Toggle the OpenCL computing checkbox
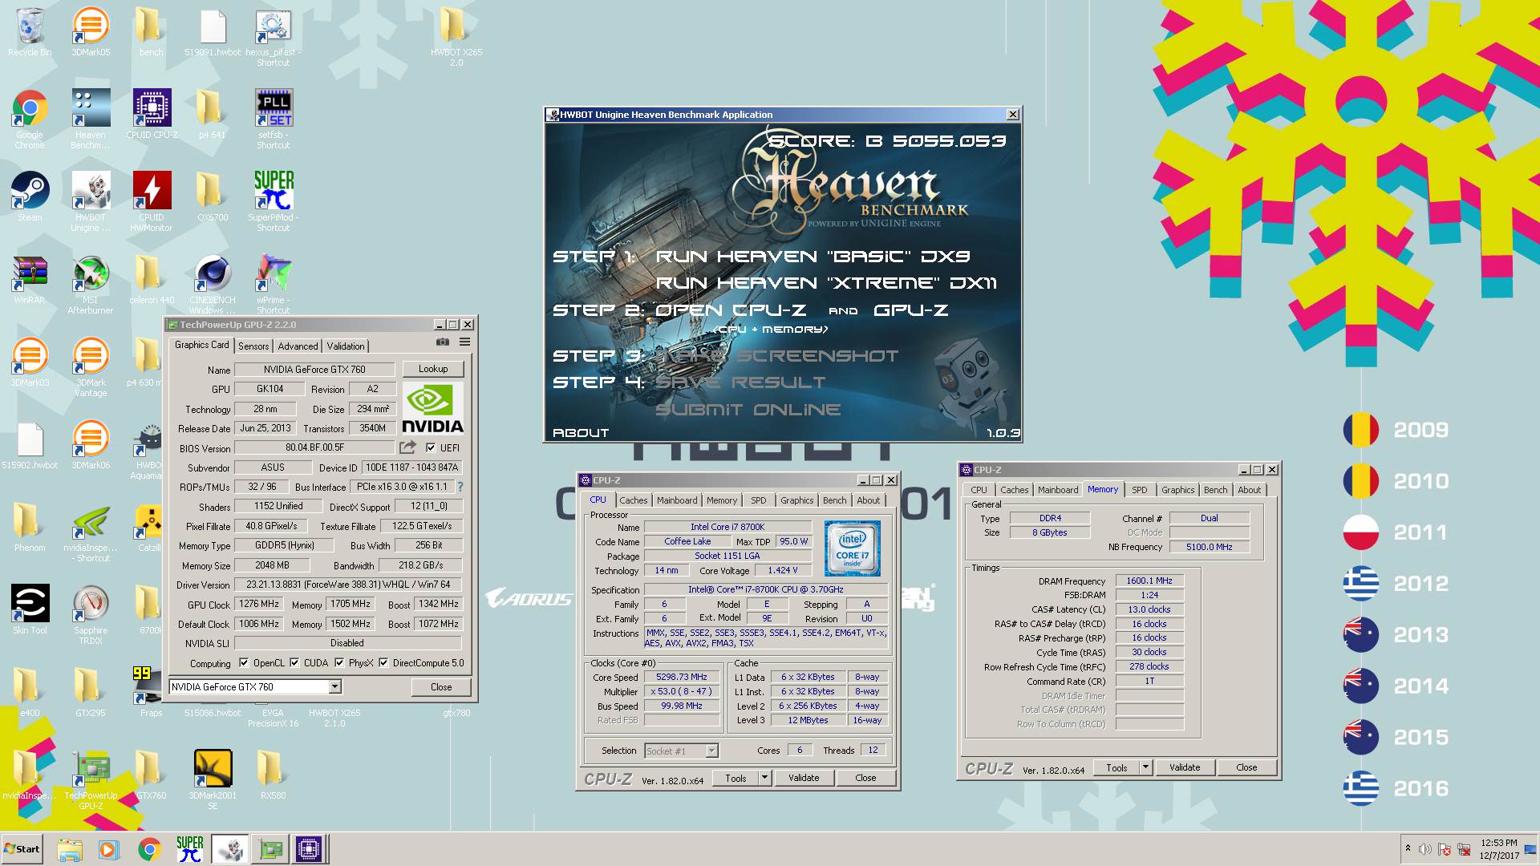This screenshot has height=866, width=1540. [244, 663]
